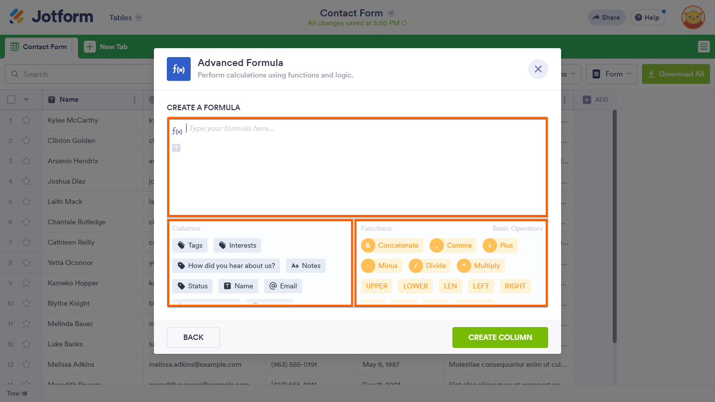This screenshot has height=402, width=715.
Task: Insert the Divide operator
Action: point(429,266)
